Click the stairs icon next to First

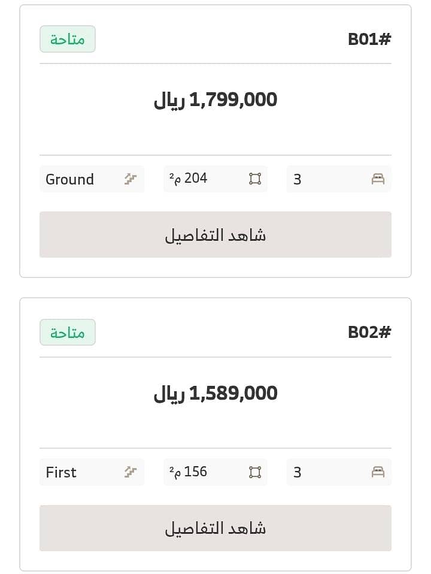point(130,472)
